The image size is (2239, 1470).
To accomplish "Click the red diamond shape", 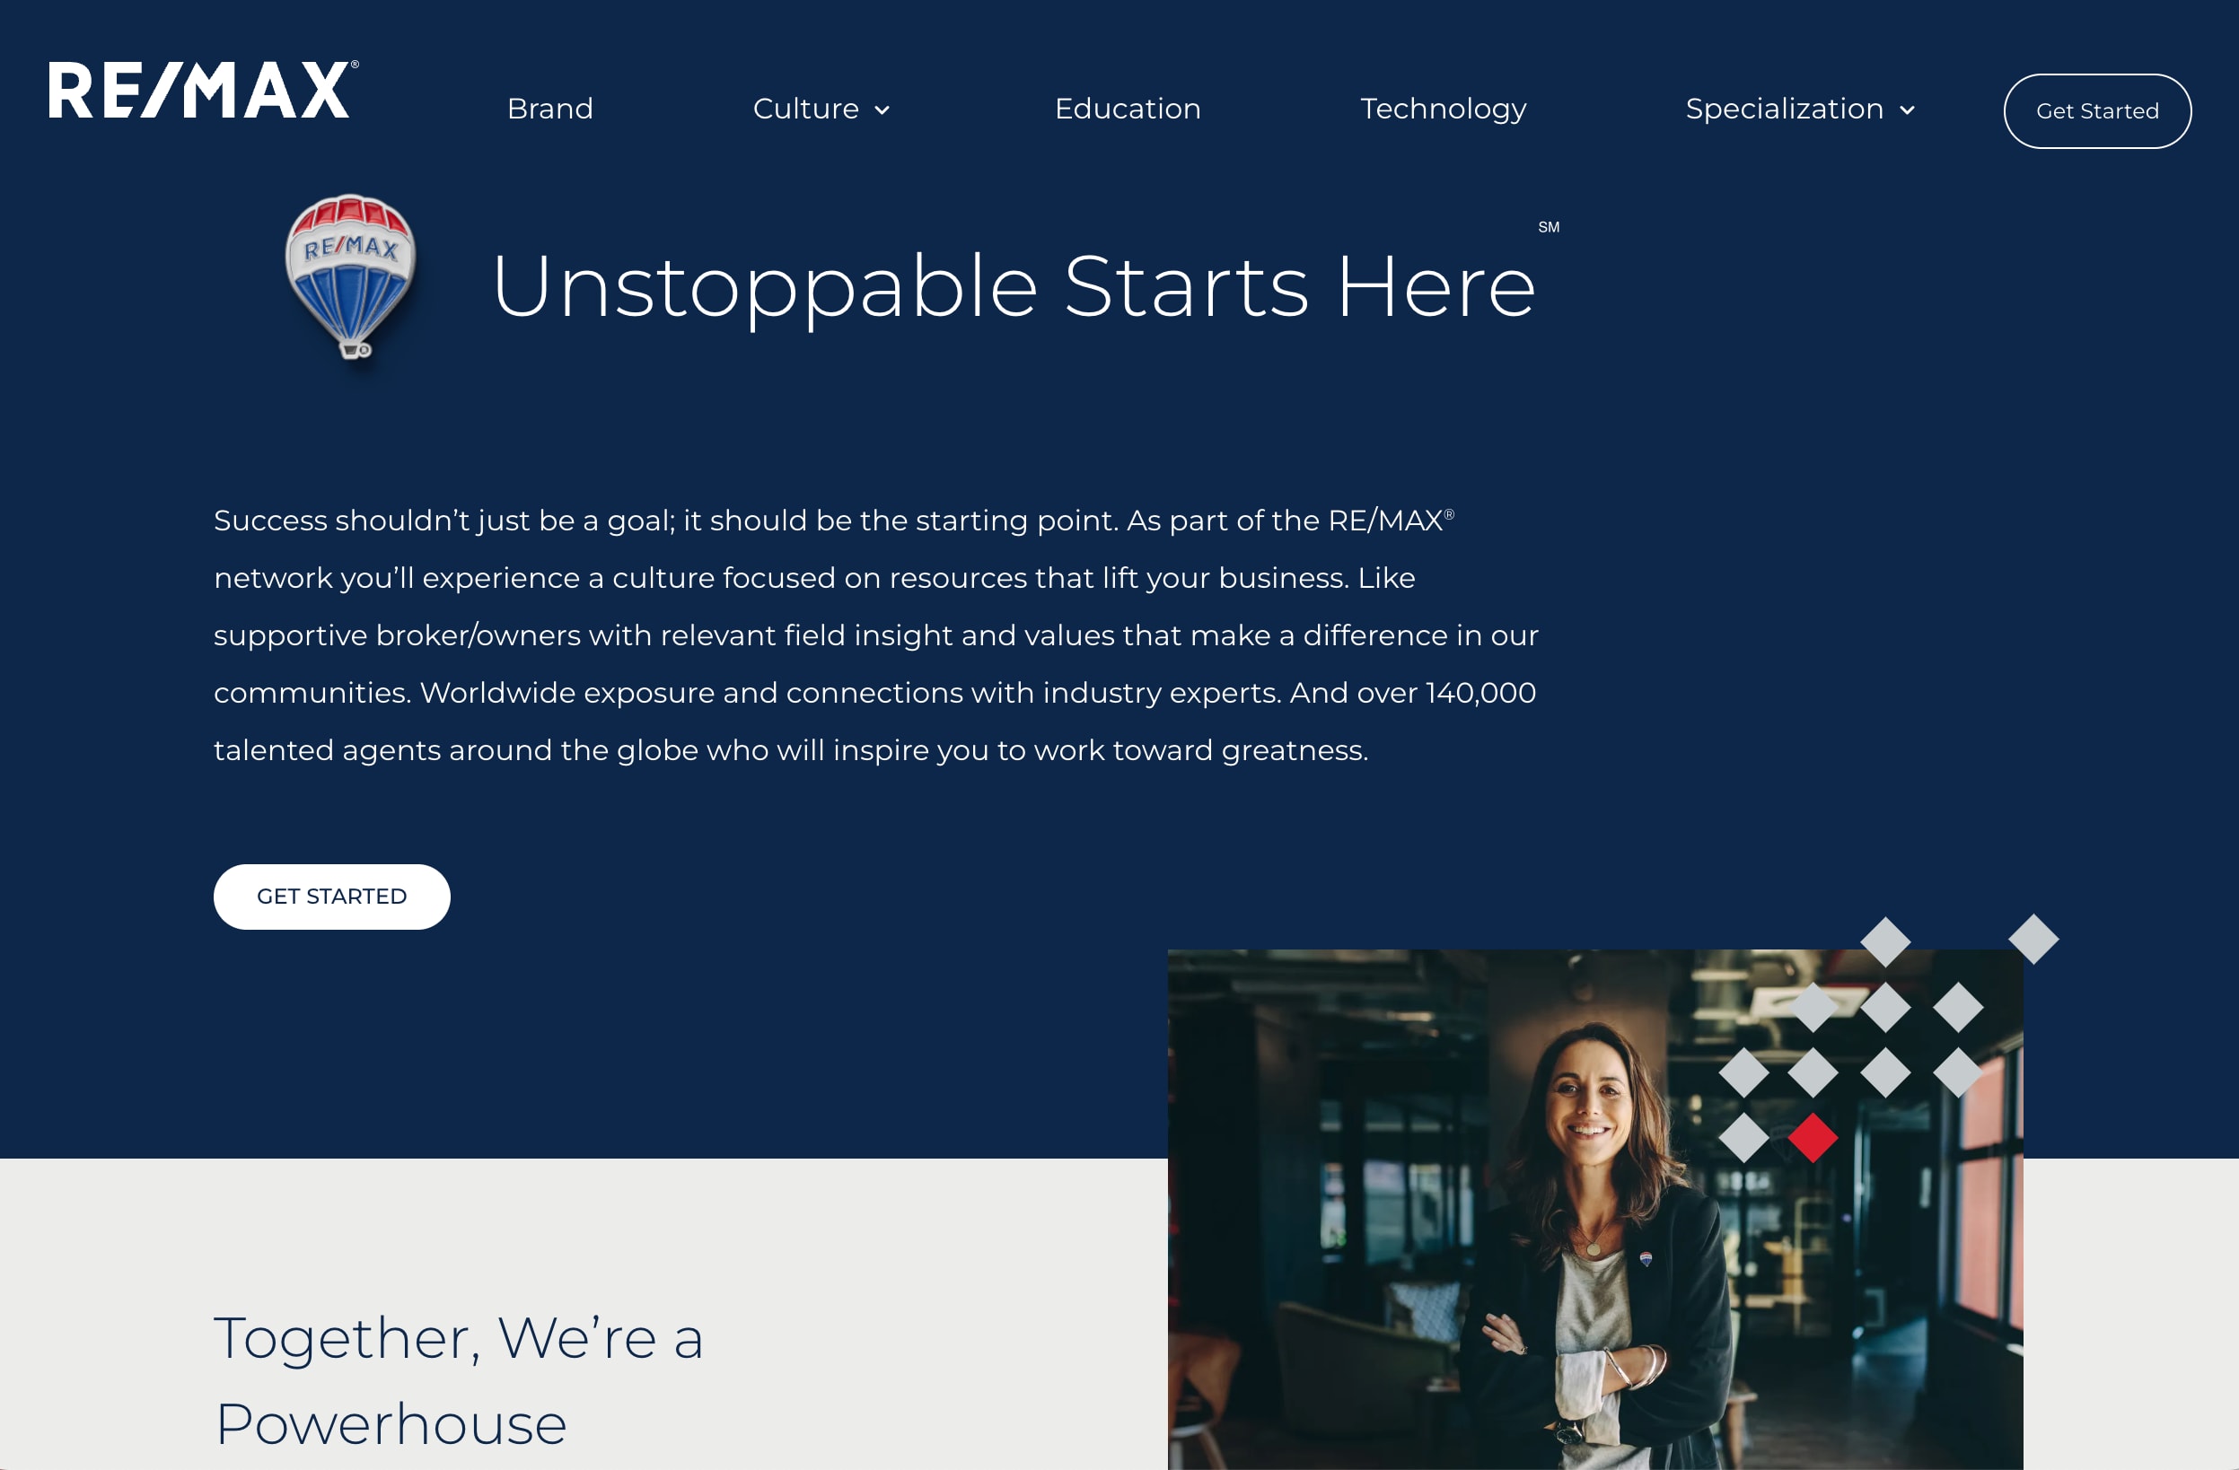I will (1813, 1138).
